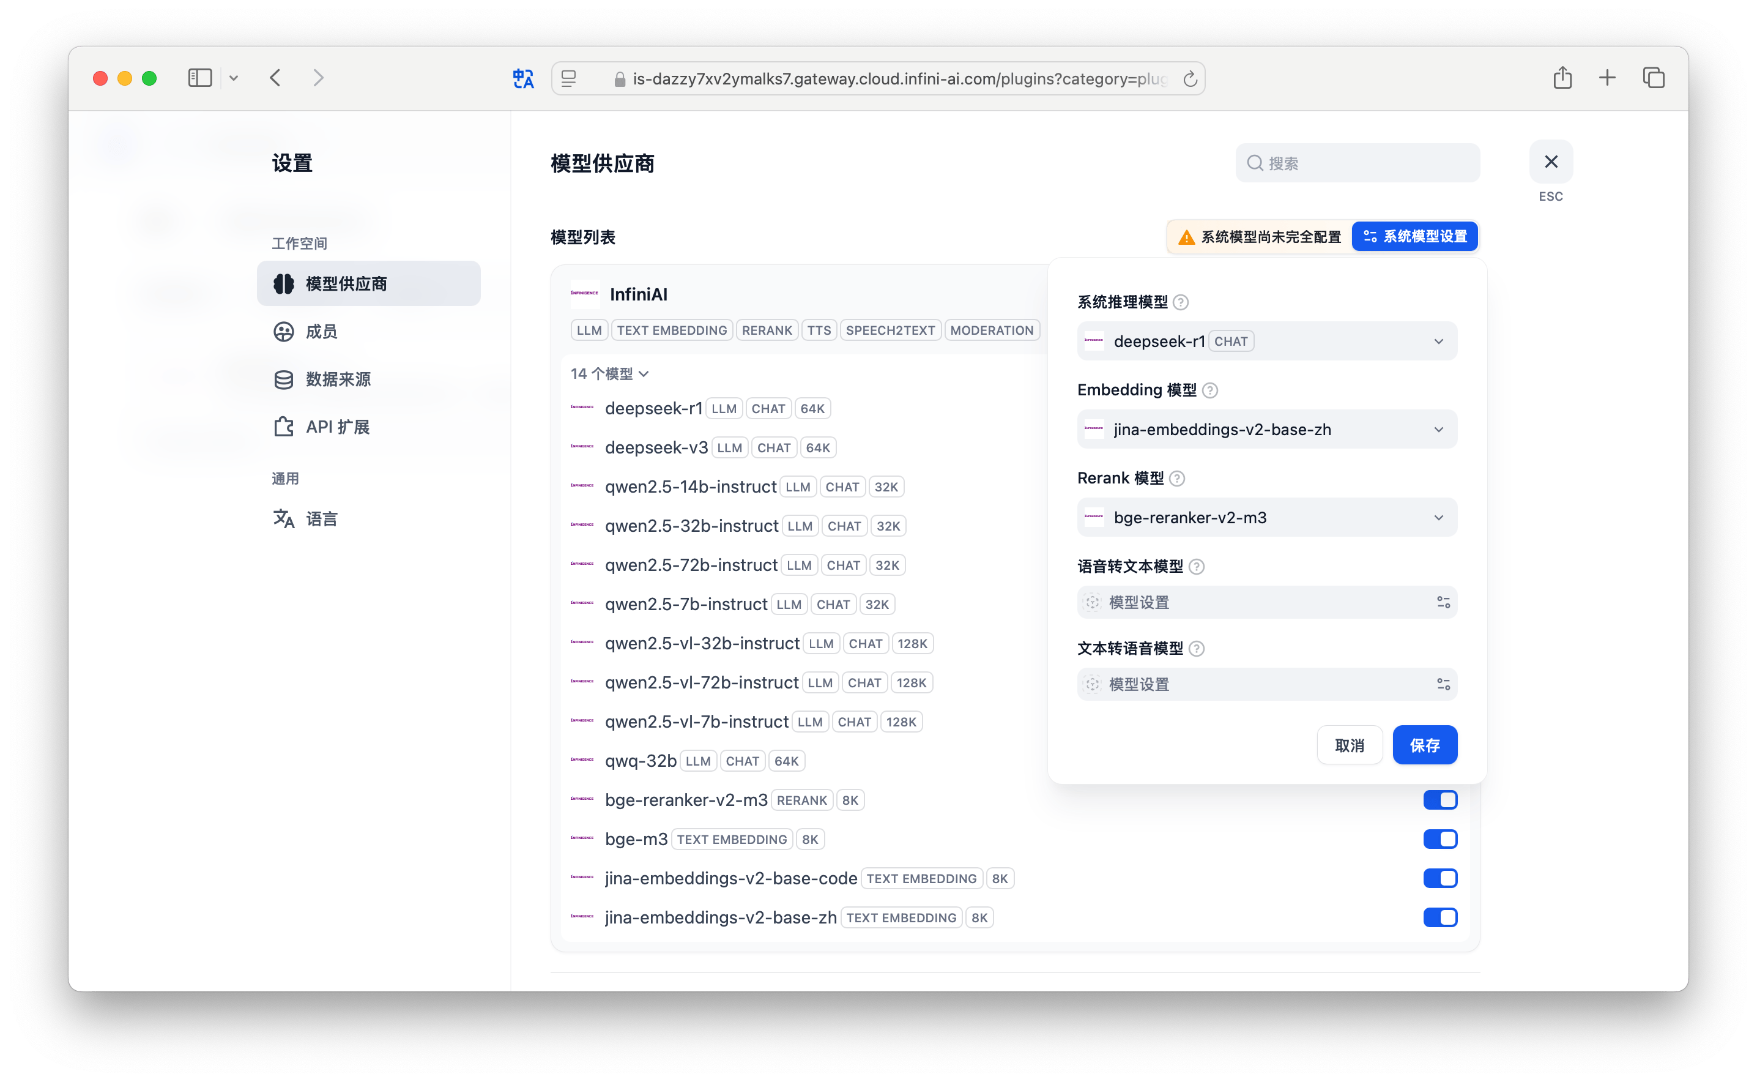Click the Safari sidebar toggle icon

(x=199, y=78)
